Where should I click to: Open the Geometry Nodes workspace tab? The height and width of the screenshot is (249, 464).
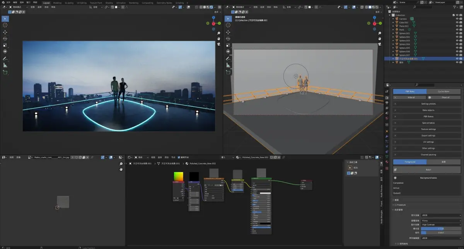point(164,3)
